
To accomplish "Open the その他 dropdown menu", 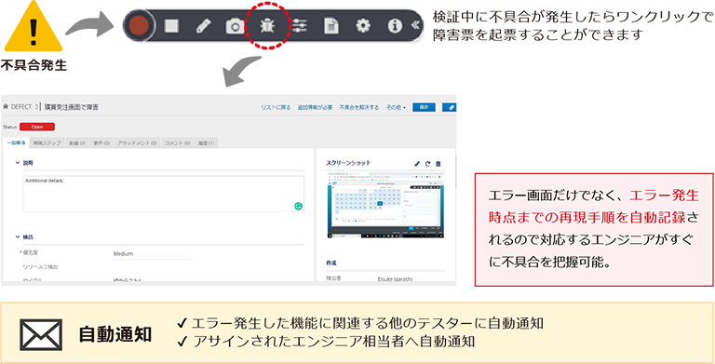I will [396, 108].
